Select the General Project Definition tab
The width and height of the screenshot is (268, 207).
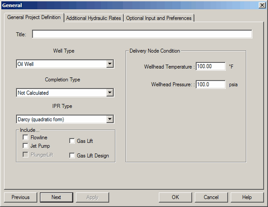pyautogui.click(x=34, y=17)
